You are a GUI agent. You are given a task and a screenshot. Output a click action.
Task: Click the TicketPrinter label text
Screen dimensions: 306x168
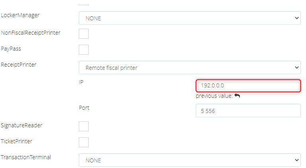tap(17, 141)
